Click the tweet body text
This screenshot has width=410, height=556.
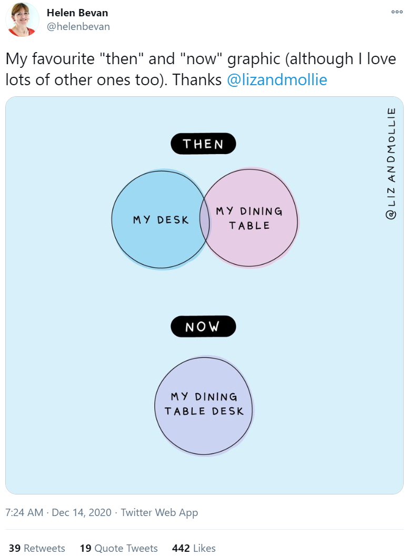(201, 69)
